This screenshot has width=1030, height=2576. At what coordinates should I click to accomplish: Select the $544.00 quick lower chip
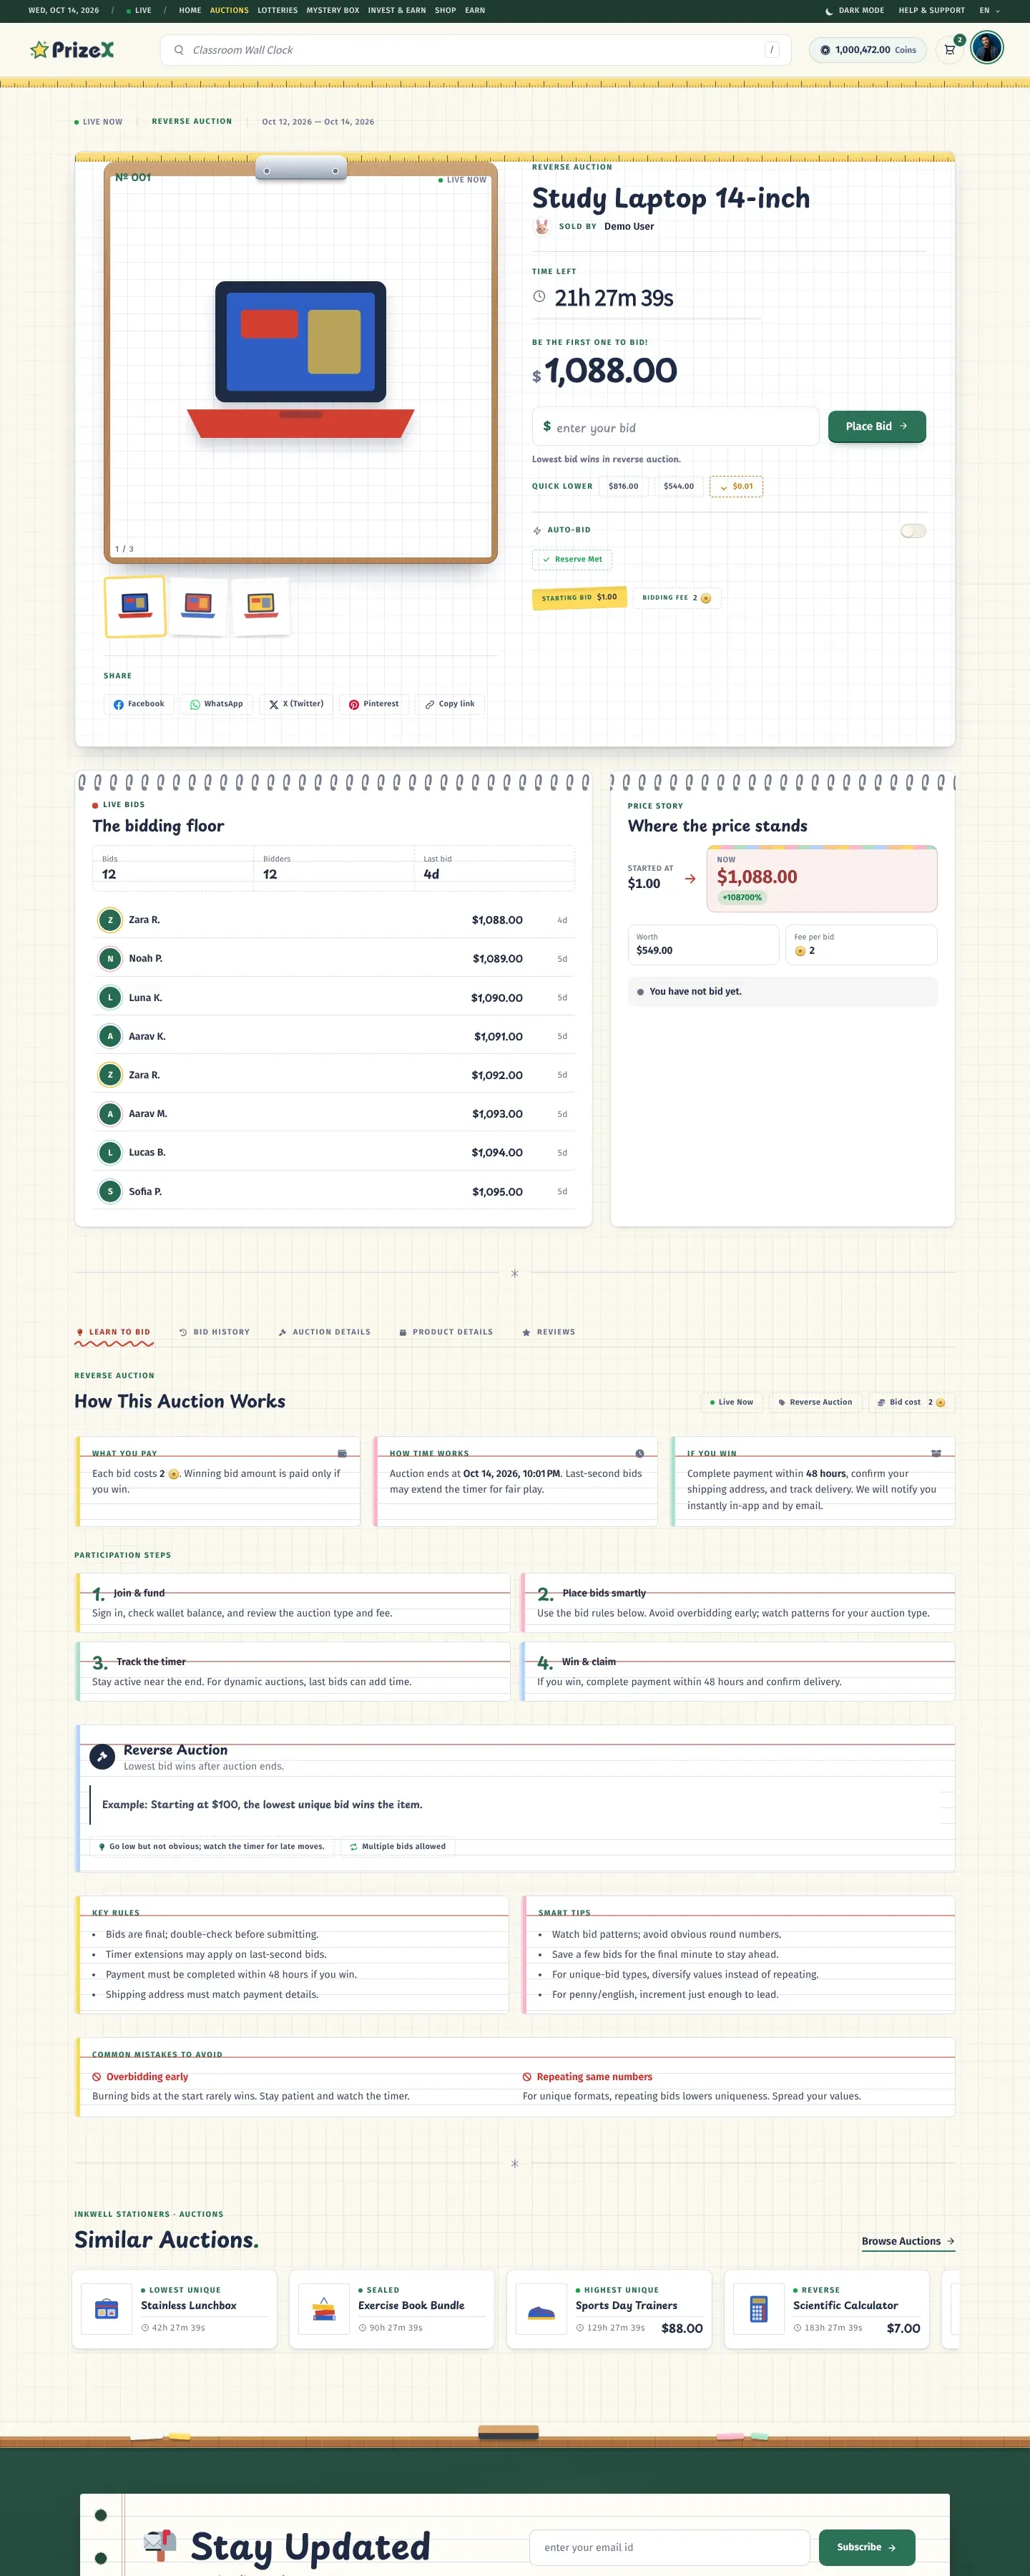pyautogui.click(x=679, y=487)
